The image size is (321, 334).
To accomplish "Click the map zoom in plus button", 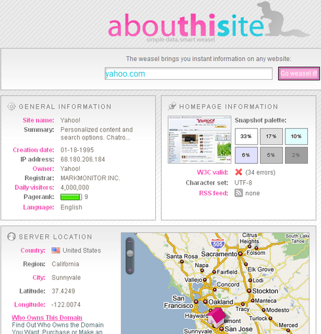I will click(x=130, y=270).
